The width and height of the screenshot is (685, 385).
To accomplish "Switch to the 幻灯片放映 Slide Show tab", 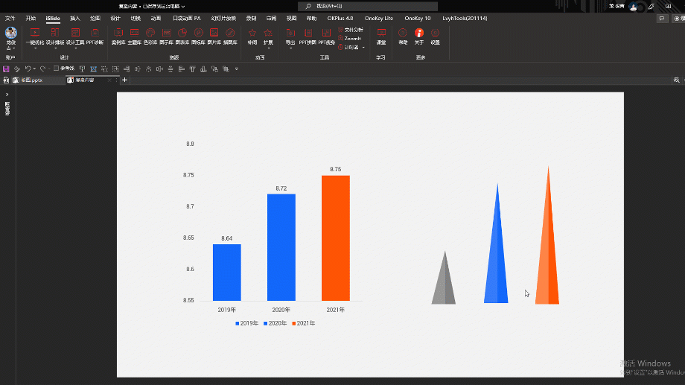I will point(223,19).
